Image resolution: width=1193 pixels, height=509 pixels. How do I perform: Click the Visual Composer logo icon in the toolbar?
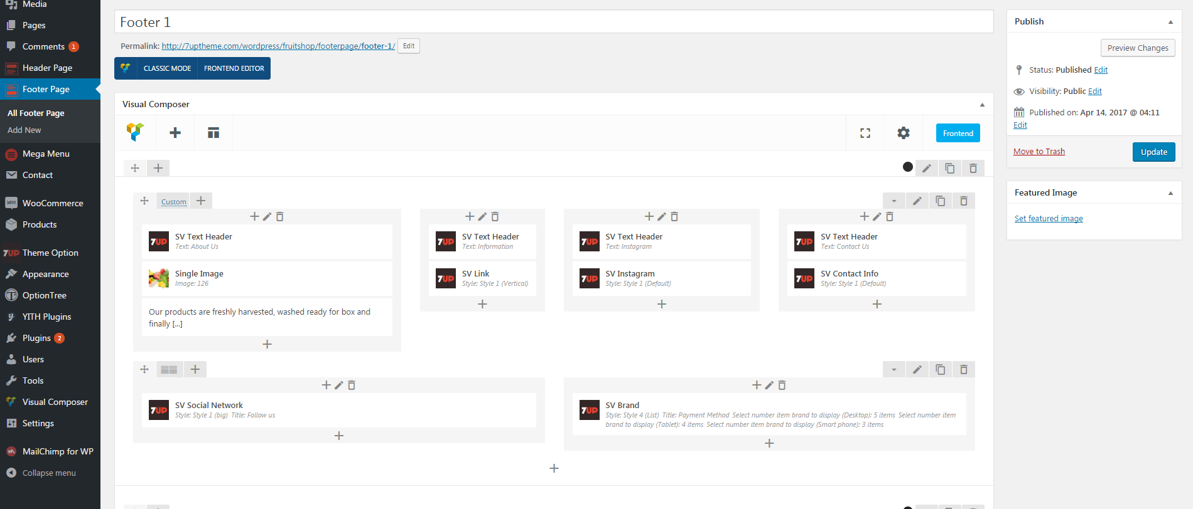coord(135,132)
